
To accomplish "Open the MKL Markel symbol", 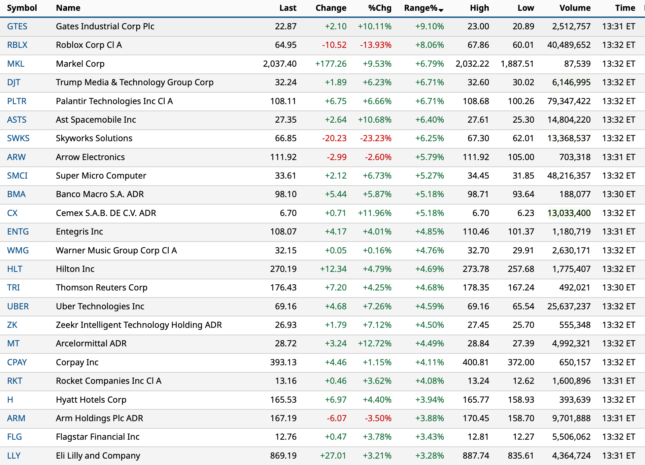I will [16, 64].
